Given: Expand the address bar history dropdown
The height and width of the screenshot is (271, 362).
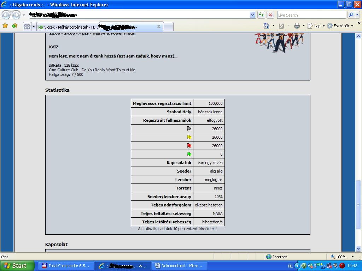Looking at the screenshot, I should pyautogui.click(x=252, y=15).
